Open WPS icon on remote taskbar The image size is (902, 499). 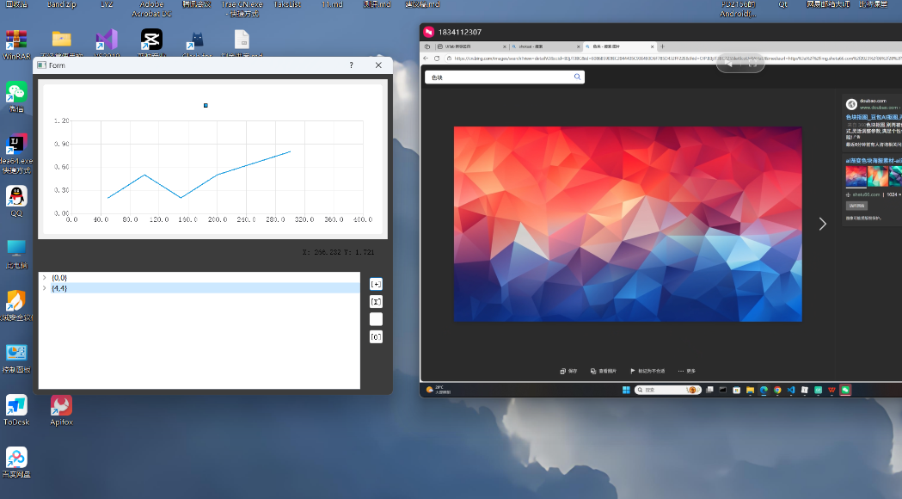(x=831, y=391)
